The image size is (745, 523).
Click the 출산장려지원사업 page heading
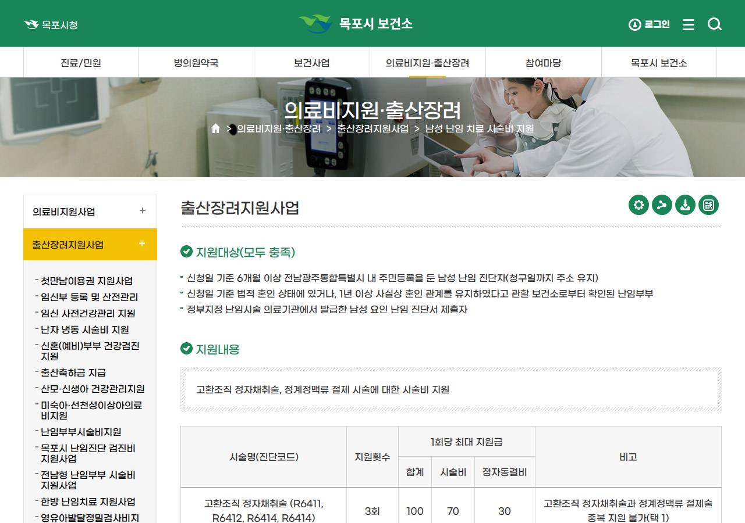tap(240, 208)
